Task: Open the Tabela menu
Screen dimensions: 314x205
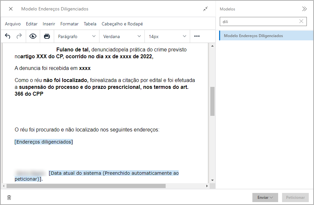Action: [90, 24]
